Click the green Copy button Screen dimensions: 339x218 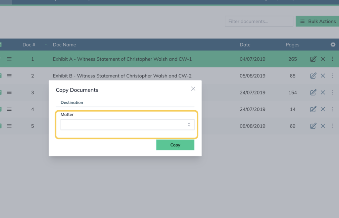[x=175, y=145]
